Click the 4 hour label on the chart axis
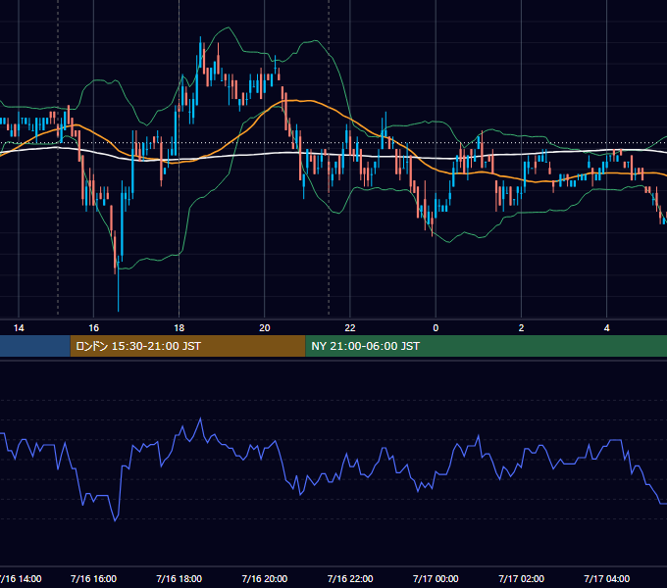 tap(606, 328)
